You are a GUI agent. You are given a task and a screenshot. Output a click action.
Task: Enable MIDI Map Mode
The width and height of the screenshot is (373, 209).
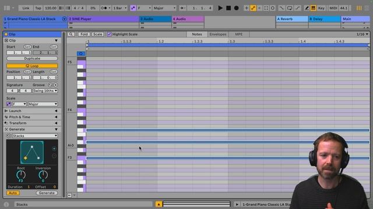pyautogui.click(x=333, y=8)
